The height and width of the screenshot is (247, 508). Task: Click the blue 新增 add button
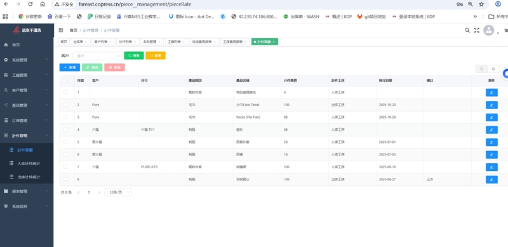(70, 67)
